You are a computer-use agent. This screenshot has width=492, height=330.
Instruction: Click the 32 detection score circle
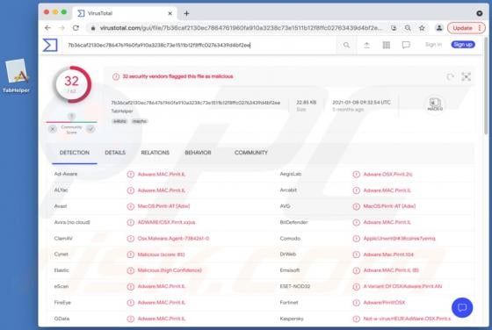pyautogui.click(x=72, y=84)
